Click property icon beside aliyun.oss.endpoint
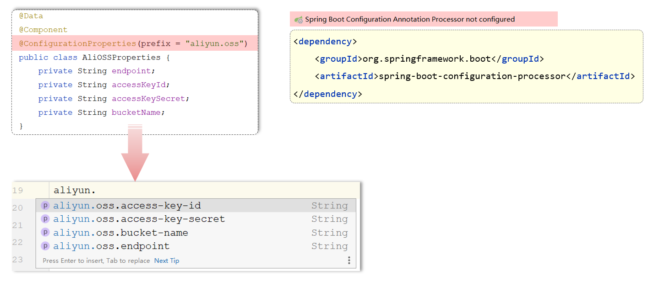Viewport: 653px width, 282px height. click(45, 246)
